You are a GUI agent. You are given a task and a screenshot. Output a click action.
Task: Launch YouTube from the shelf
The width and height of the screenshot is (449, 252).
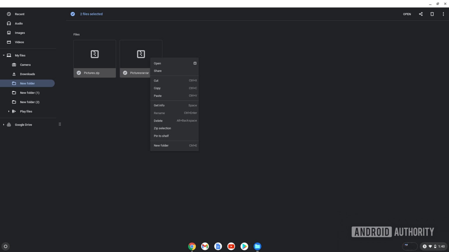point(231,246)
